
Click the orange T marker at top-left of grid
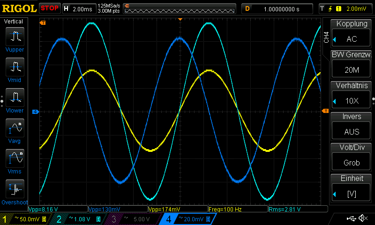(x=43, y=22)
